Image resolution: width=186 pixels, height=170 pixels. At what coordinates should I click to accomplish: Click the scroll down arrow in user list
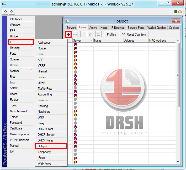pos(178,162)
